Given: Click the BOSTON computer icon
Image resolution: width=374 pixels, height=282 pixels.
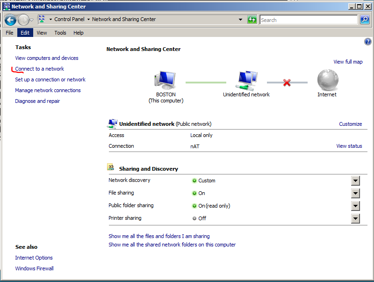Looking at the screenshot, I should click(x=165, y=80).
